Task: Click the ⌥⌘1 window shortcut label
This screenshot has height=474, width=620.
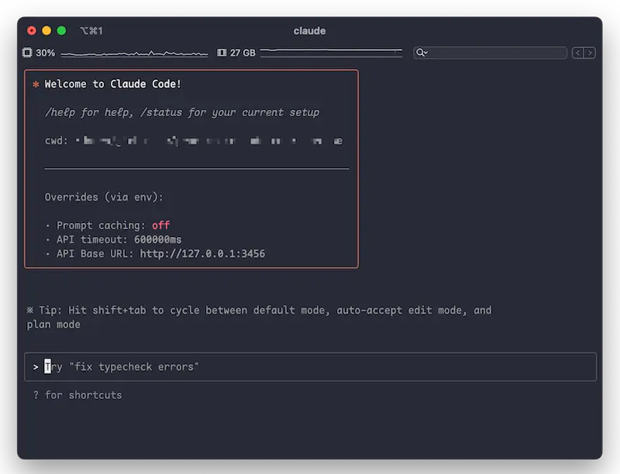Action: click(x=91, y=31)
